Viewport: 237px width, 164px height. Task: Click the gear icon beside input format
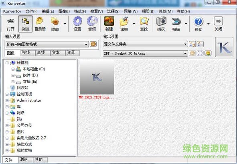(93, 44)
